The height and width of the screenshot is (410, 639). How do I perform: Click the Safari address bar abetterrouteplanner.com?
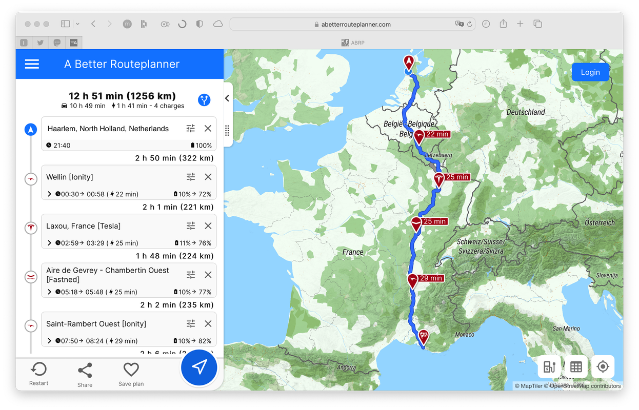pyautogui.click(x=352, y=24)
